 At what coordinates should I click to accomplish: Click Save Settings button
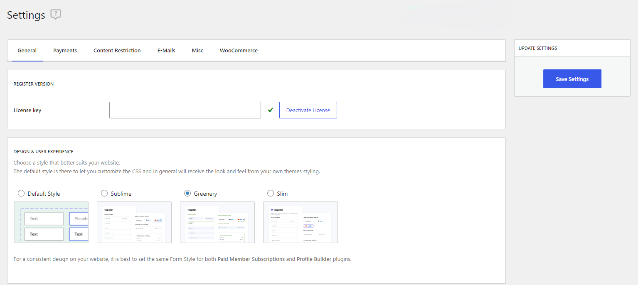(572, 79)
